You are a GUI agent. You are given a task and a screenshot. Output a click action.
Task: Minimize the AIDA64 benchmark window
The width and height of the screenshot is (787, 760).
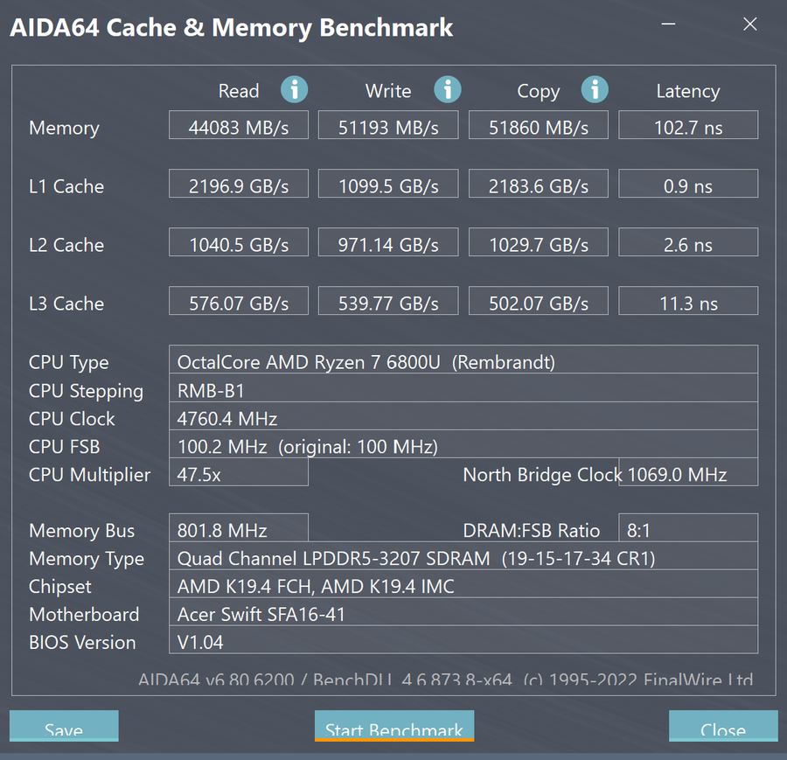668,24
